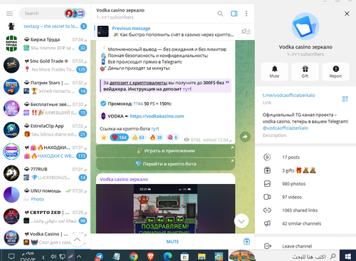
Task: Open Telegram from the taskbar
Action: 99,256
